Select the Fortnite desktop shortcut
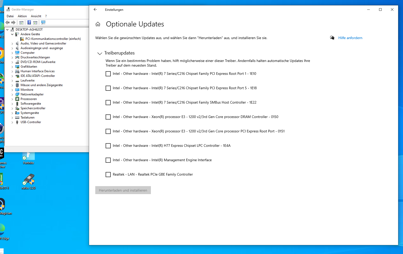Screen dimensions: 403x254 tap(28, 158)
